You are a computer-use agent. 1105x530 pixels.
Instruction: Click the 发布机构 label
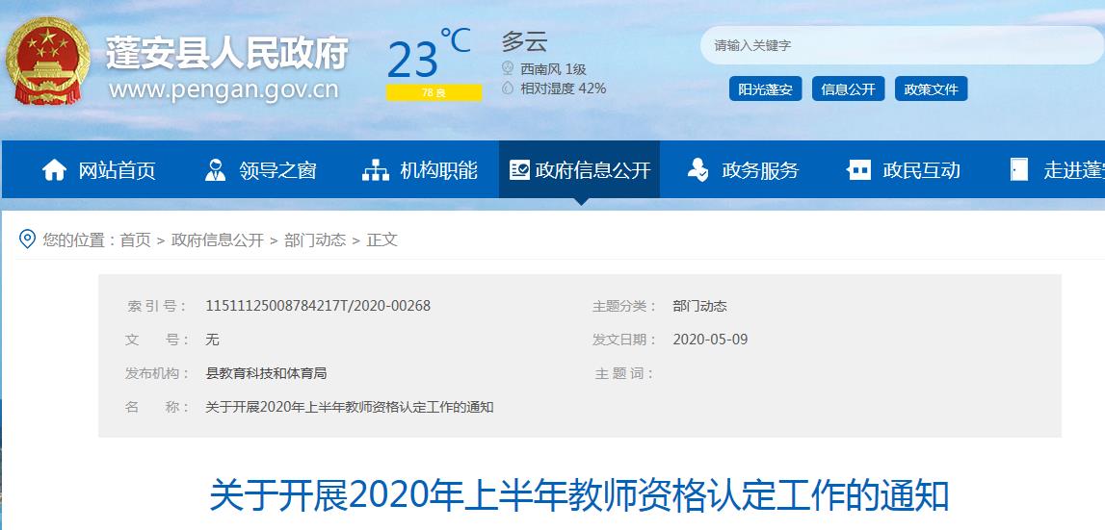[x=157, y=373]
